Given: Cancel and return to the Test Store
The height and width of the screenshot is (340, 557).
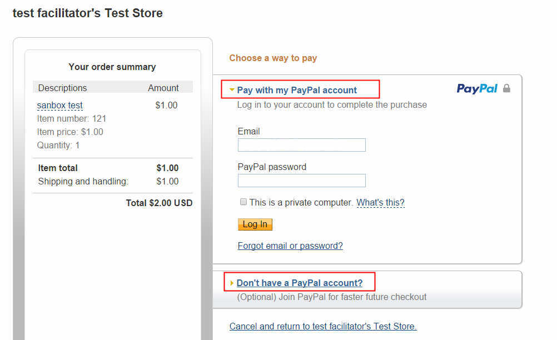Looking at the screenshot, I should [323, 326].
